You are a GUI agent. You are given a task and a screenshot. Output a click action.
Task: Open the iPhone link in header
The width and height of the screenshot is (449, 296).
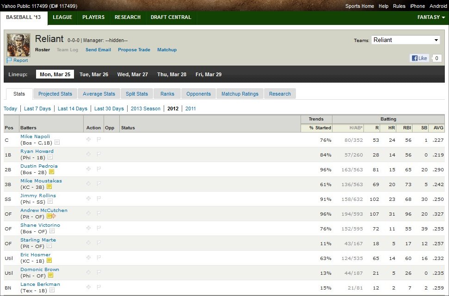click(x=418, y=6)
